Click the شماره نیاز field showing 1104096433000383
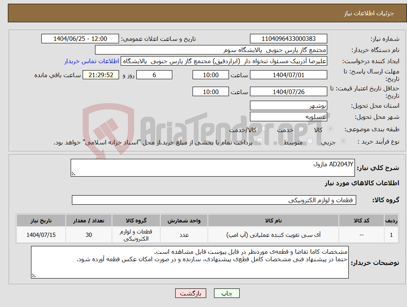 288,38
